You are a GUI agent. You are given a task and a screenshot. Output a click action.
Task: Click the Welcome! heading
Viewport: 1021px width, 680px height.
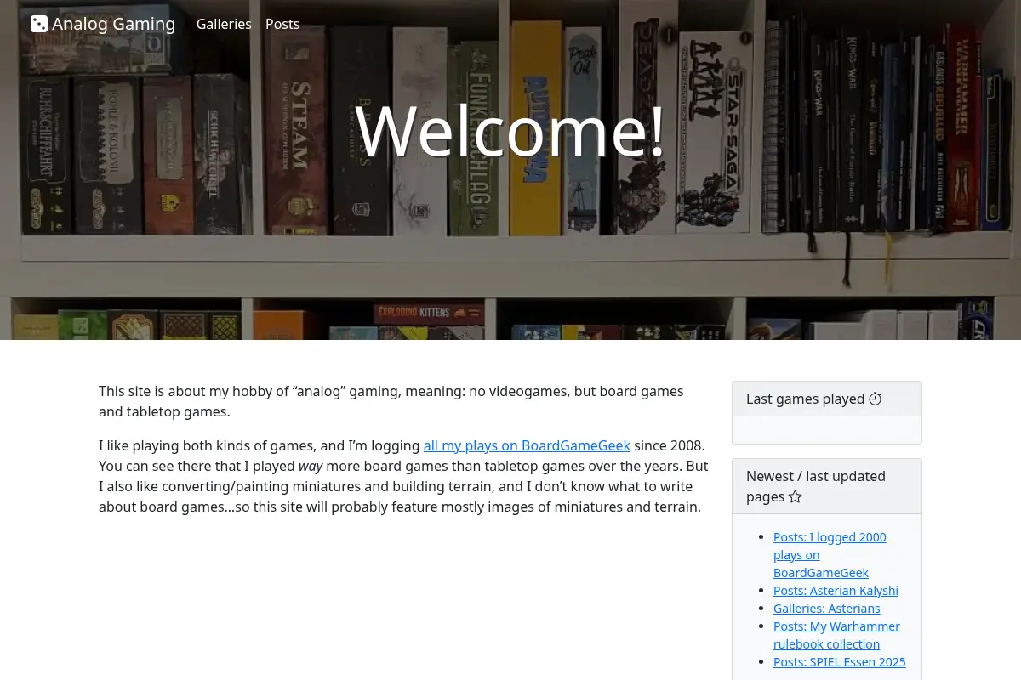coord(510,130)
